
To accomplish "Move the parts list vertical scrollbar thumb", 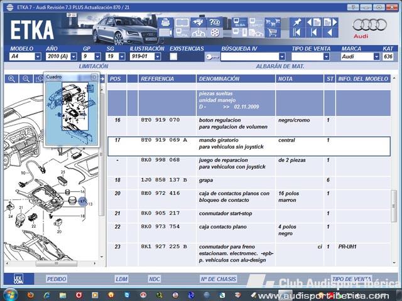I will (394, 206).
